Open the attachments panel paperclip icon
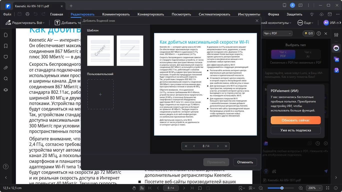The image size is (342, 192). point(6,68)
